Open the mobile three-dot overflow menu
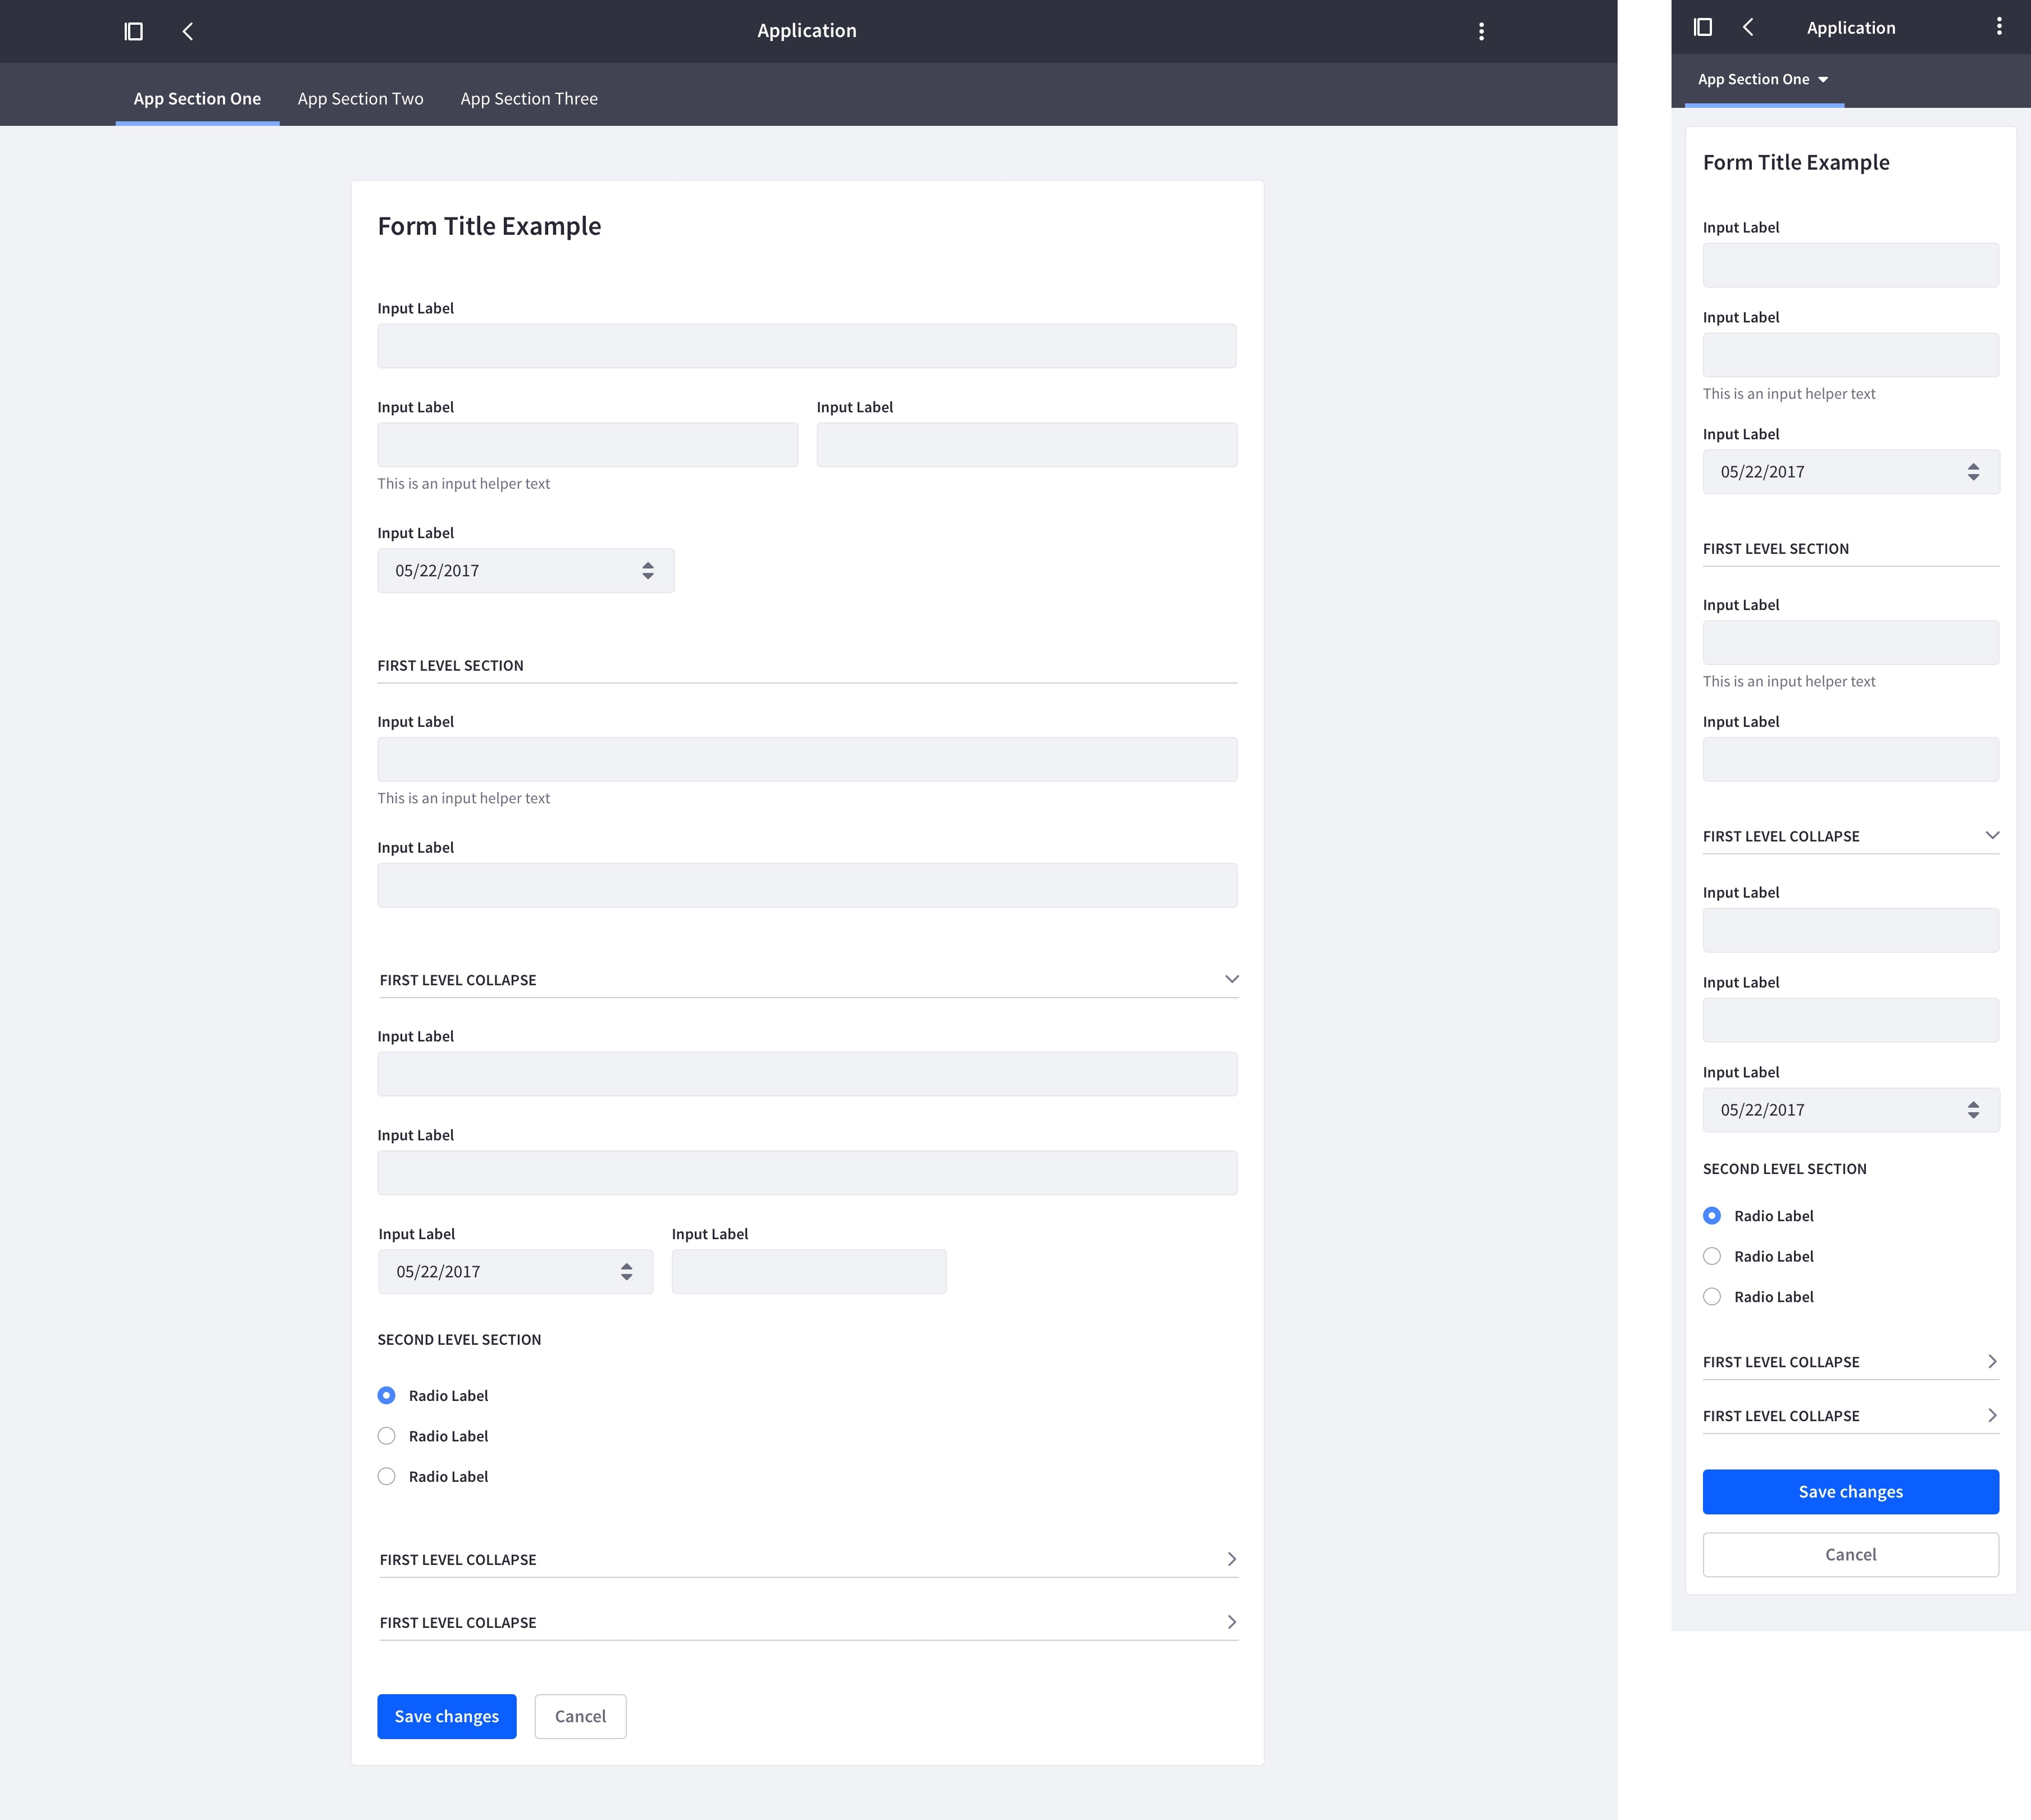Image resolution: width=2031 pixels, height=1820 pixels. point(1998,27)
